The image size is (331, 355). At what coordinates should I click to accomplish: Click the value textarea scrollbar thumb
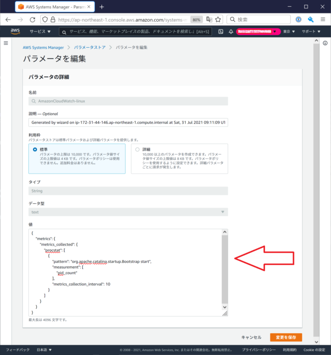[224, 269]
